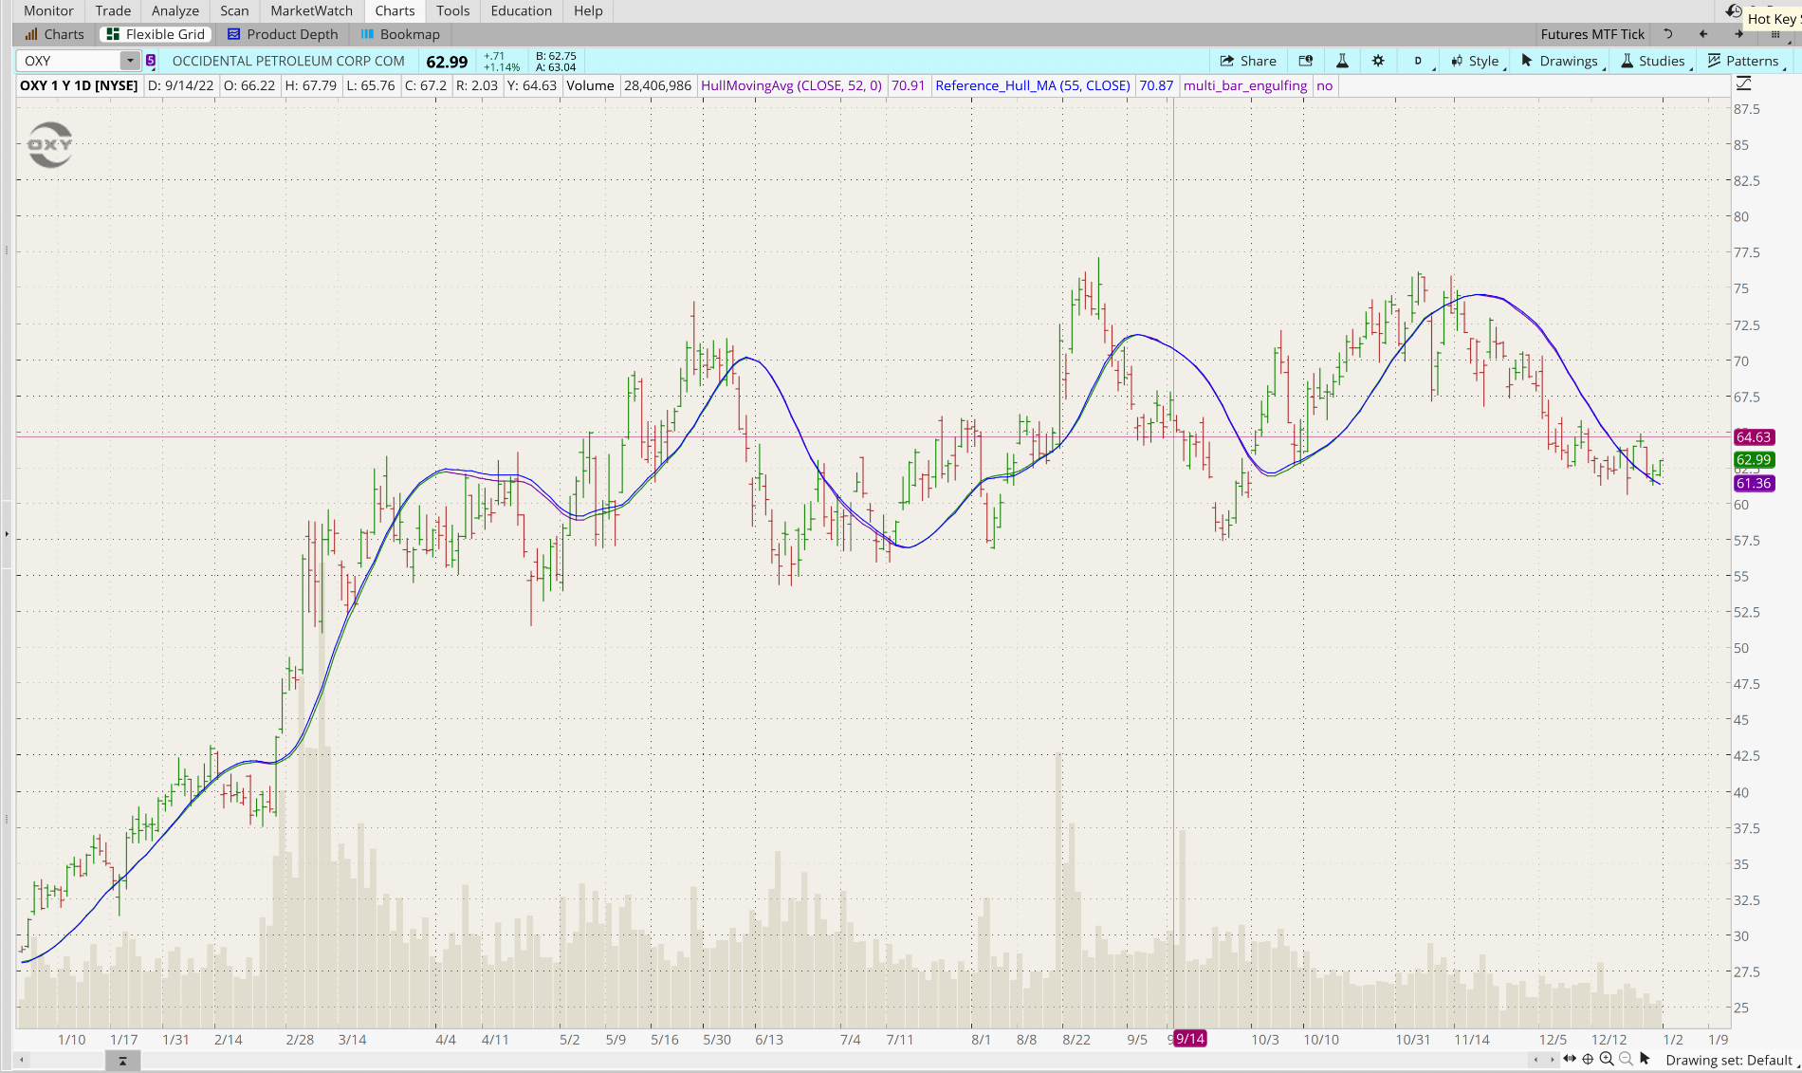
Task: Zoom in with the magnifier plus icon
Action: [1606, 1059]
